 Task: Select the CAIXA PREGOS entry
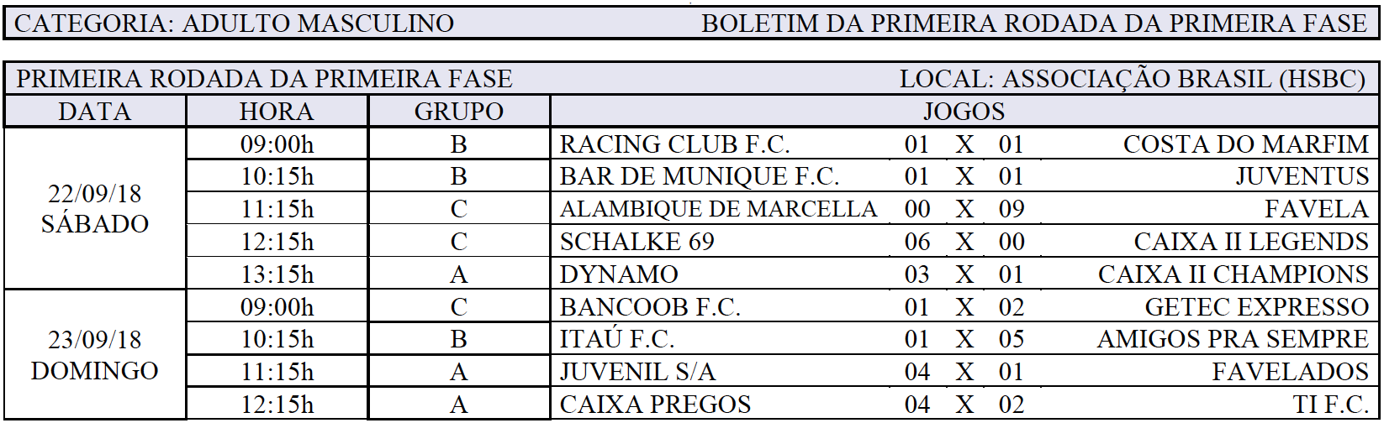(x=655, y=405)
